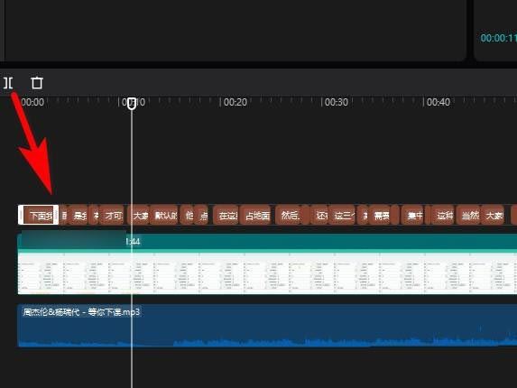Select the subtitle clip '然后'
Screen dimensions: 517x388
291,216
